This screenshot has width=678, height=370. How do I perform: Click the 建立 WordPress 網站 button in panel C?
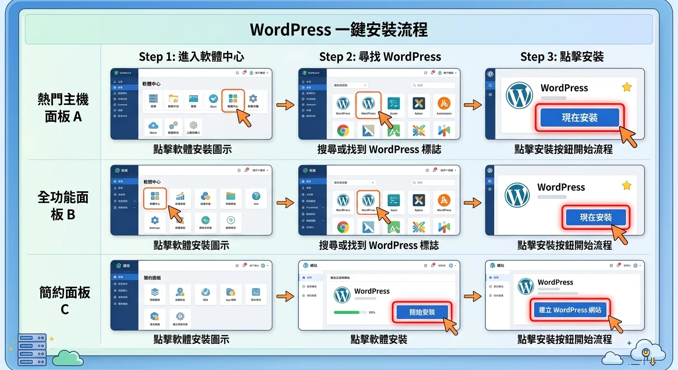[x=571, y=310]
